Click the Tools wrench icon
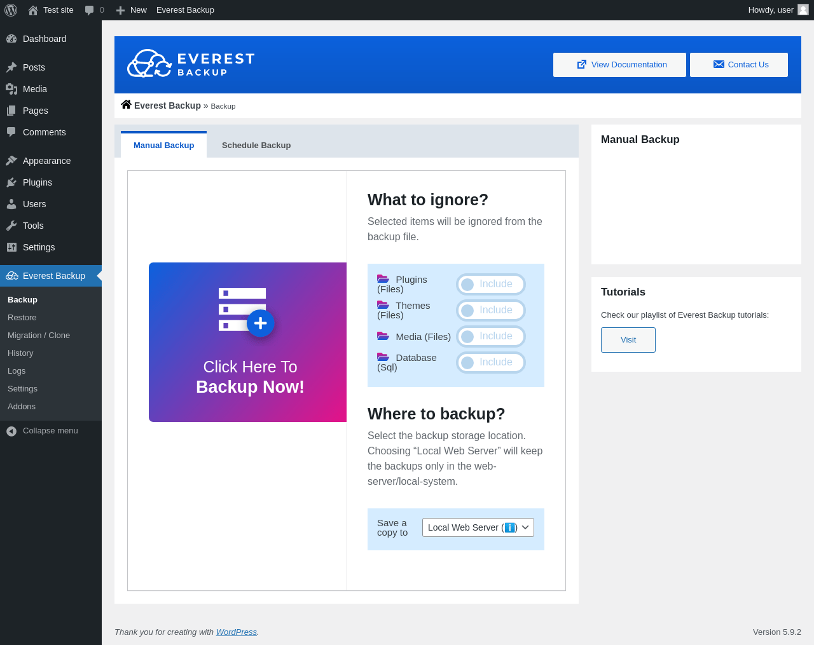The height and width of the screenshot is (645, 814). point(11,226)
